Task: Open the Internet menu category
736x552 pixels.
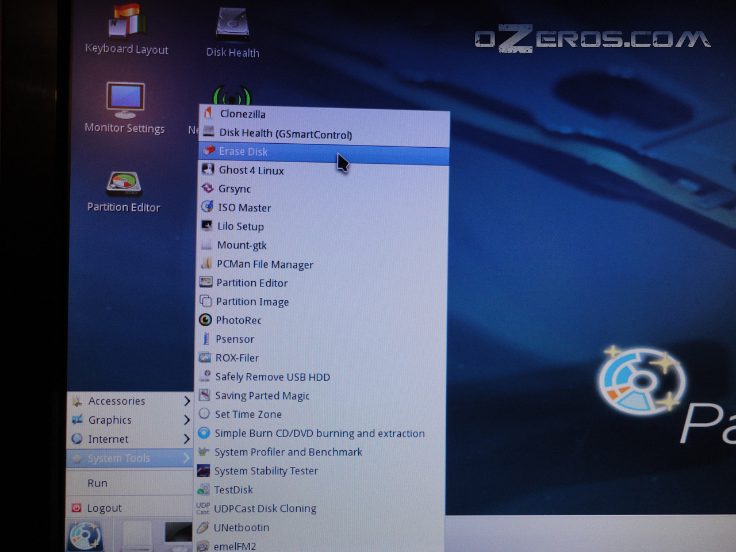Action: coord(130,439)
